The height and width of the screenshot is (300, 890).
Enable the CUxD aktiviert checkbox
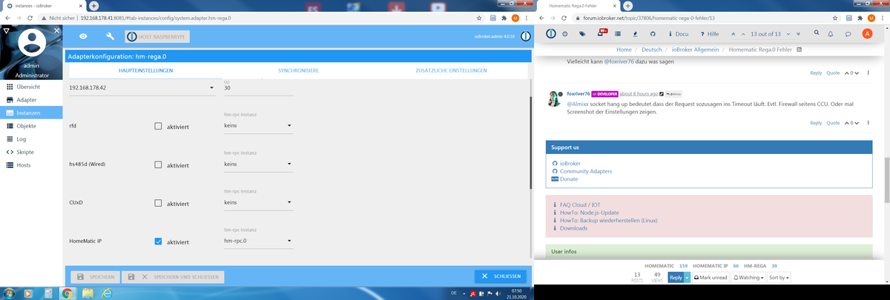click(158, 203)
